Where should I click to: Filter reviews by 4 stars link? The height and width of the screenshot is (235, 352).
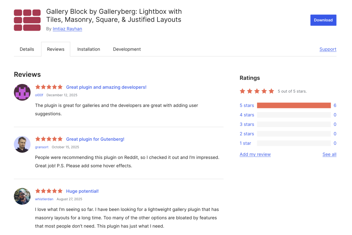[x=247, y=115]
